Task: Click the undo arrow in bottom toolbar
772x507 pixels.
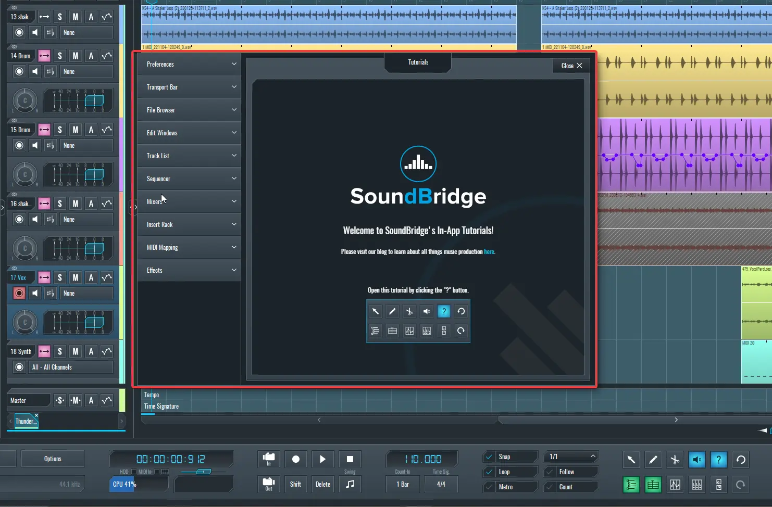Action: click(x=741, y=460)
